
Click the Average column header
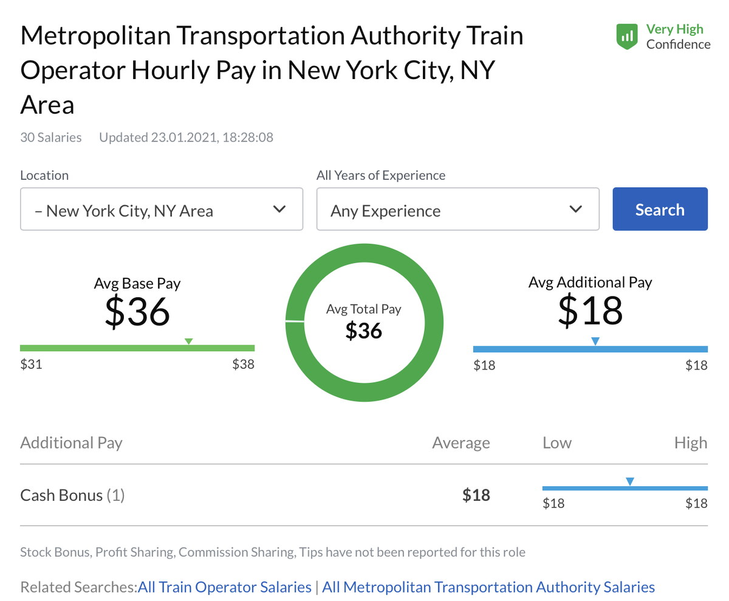coord(460,442)
